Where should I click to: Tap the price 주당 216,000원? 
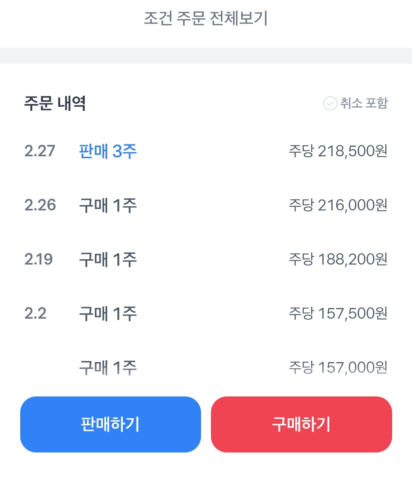point(338,205)
